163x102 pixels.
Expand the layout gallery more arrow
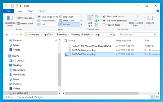[82, 25]
